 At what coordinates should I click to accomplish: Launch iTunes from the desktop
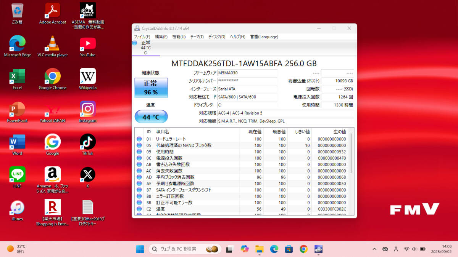[17, 211]
